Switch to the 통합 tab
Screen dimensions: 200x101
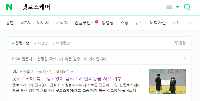click(x=10, y=23)
